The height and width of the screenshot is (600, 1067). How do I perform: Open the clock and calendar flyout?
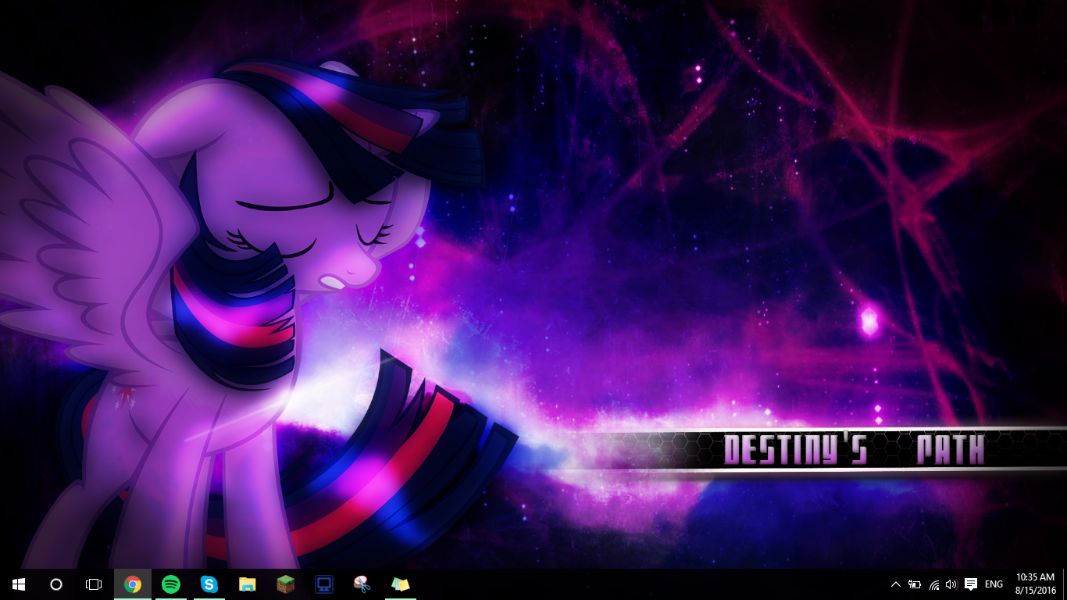pos(1036,584)
